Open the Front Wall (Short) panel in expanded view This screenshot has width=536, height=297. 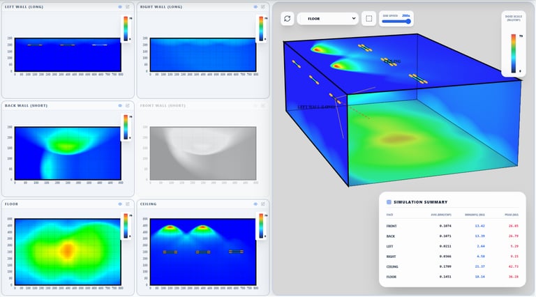click(x=263, y=105)
